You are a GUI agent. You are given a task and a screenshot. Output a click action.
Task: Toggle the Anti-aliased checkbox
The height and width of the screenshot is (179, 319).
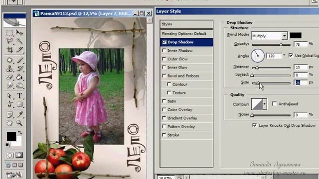pos(274,104)
